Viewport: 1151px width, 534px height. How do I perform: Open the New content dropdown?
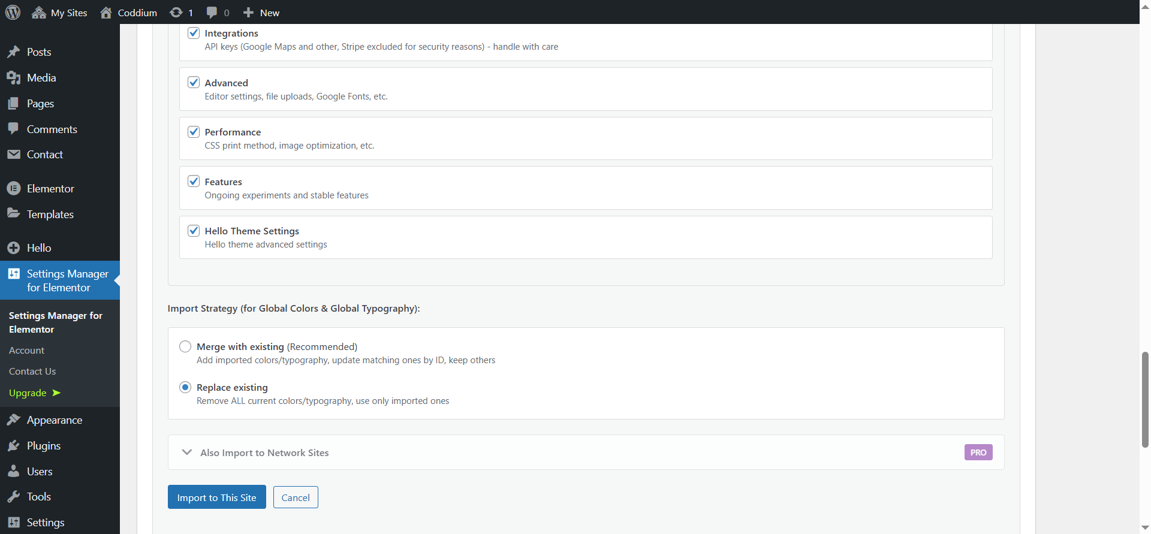(x=261, y=13)
